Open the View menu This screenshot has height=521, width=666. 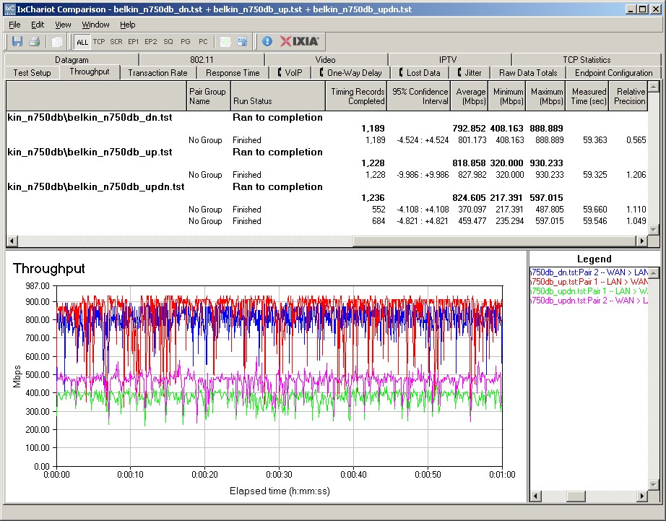pos(63,25)
